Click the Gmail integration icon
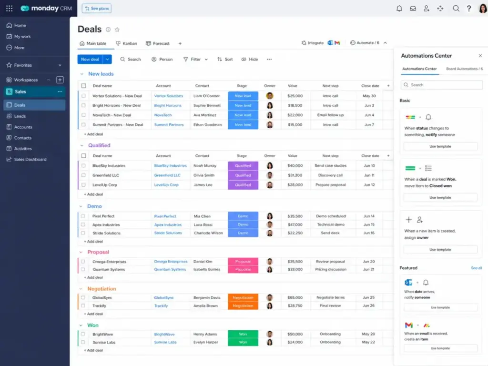Viewport: 488px width, 366px height. [337, 43]
